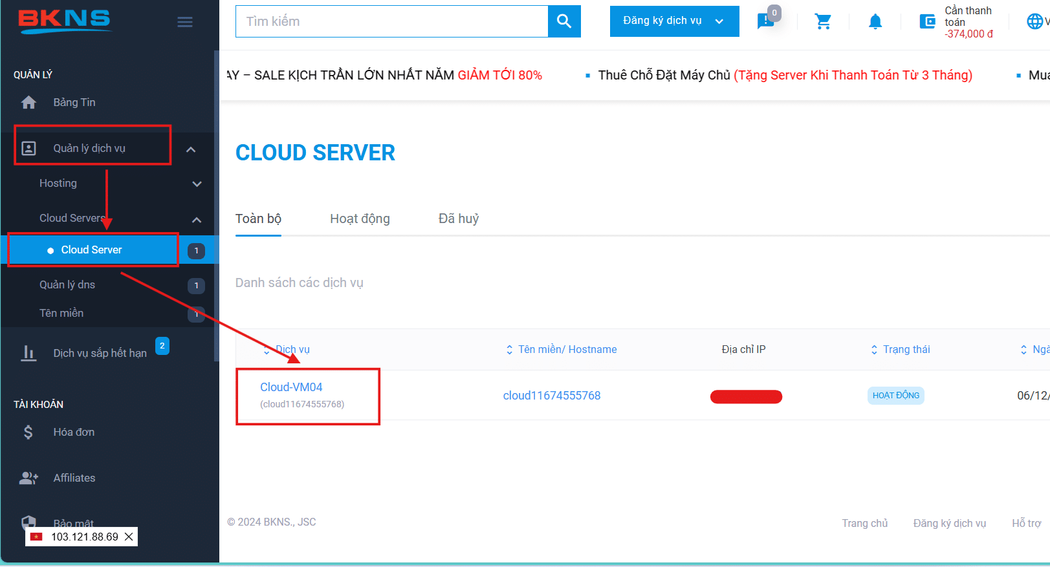1050x567 pixels.
Task: Click the badge 2 beside Dịch vụ sắp hết hạn
Action: 162,346
